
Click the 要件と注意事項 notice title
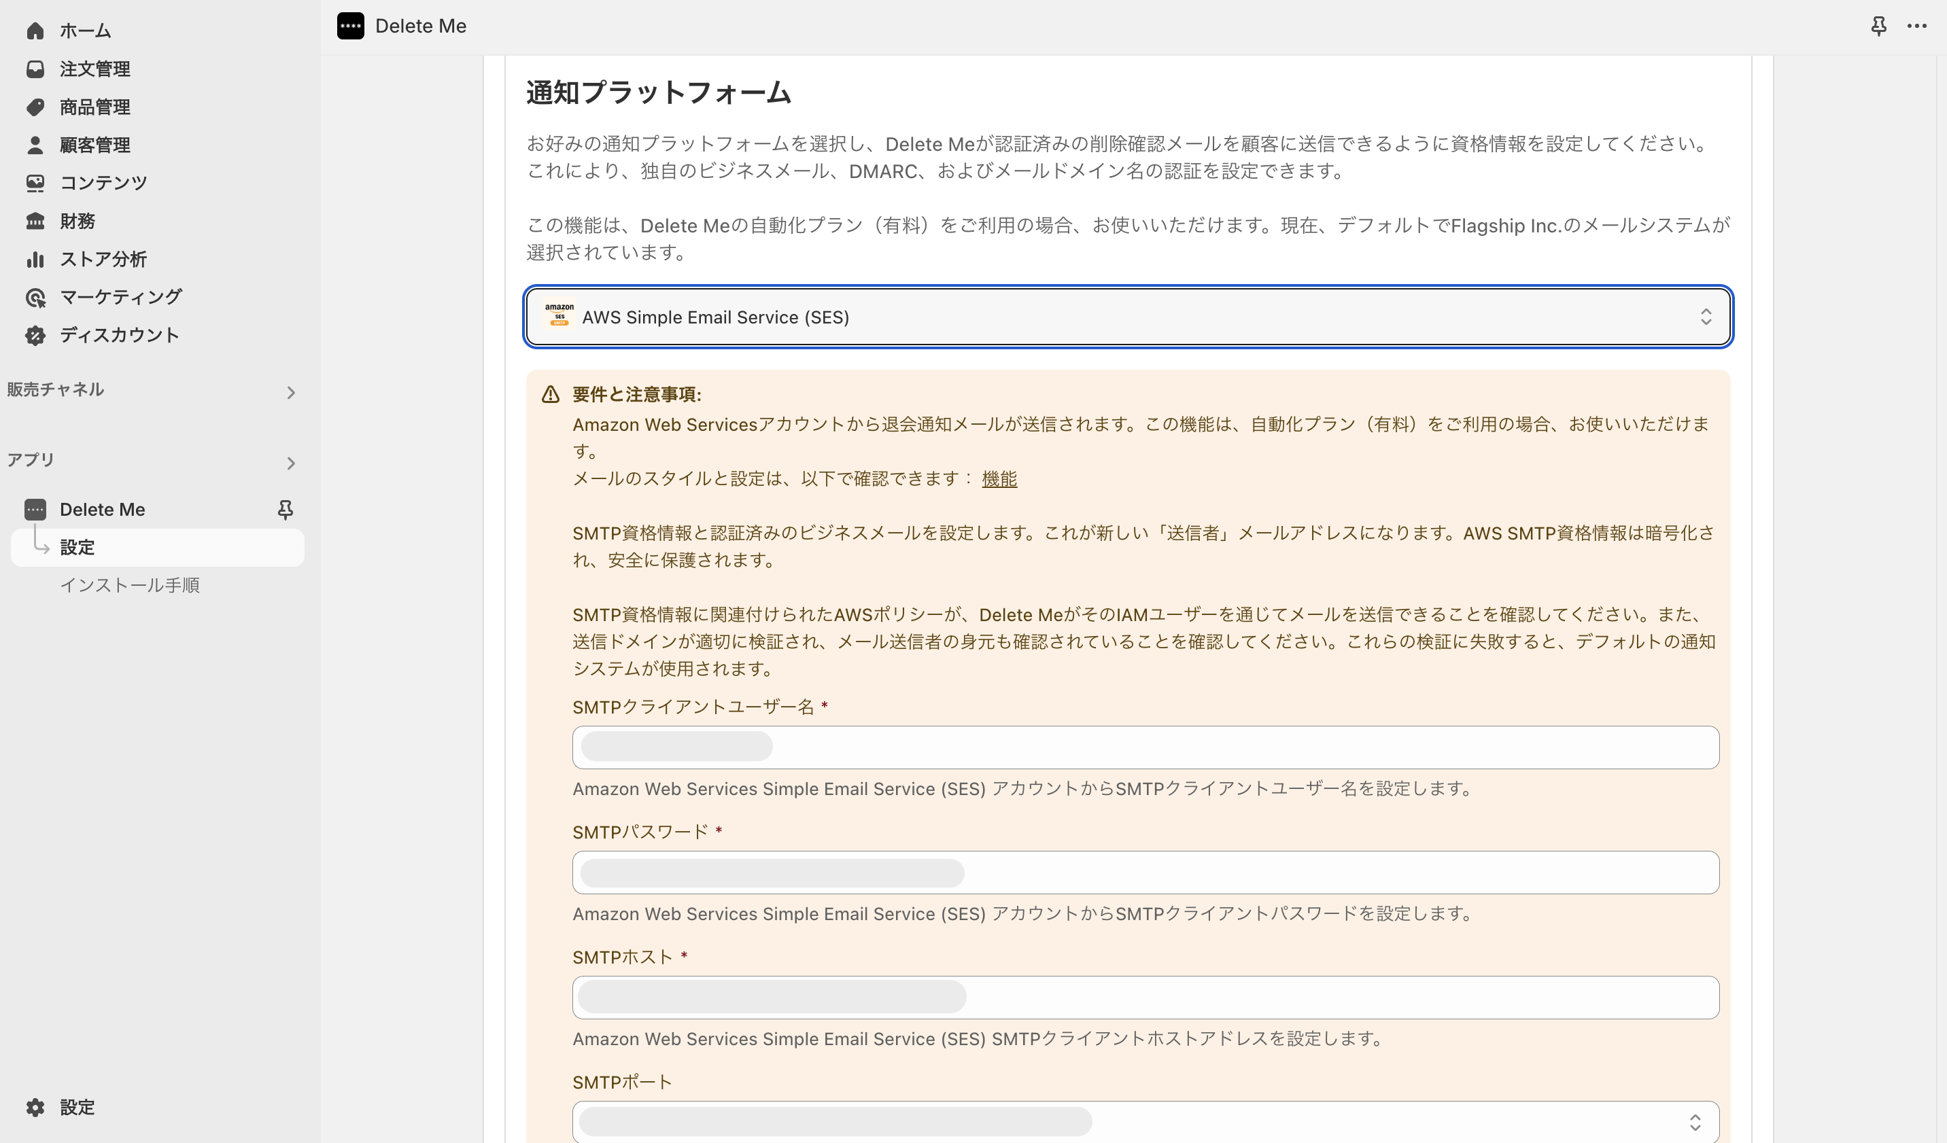(636, 395)
